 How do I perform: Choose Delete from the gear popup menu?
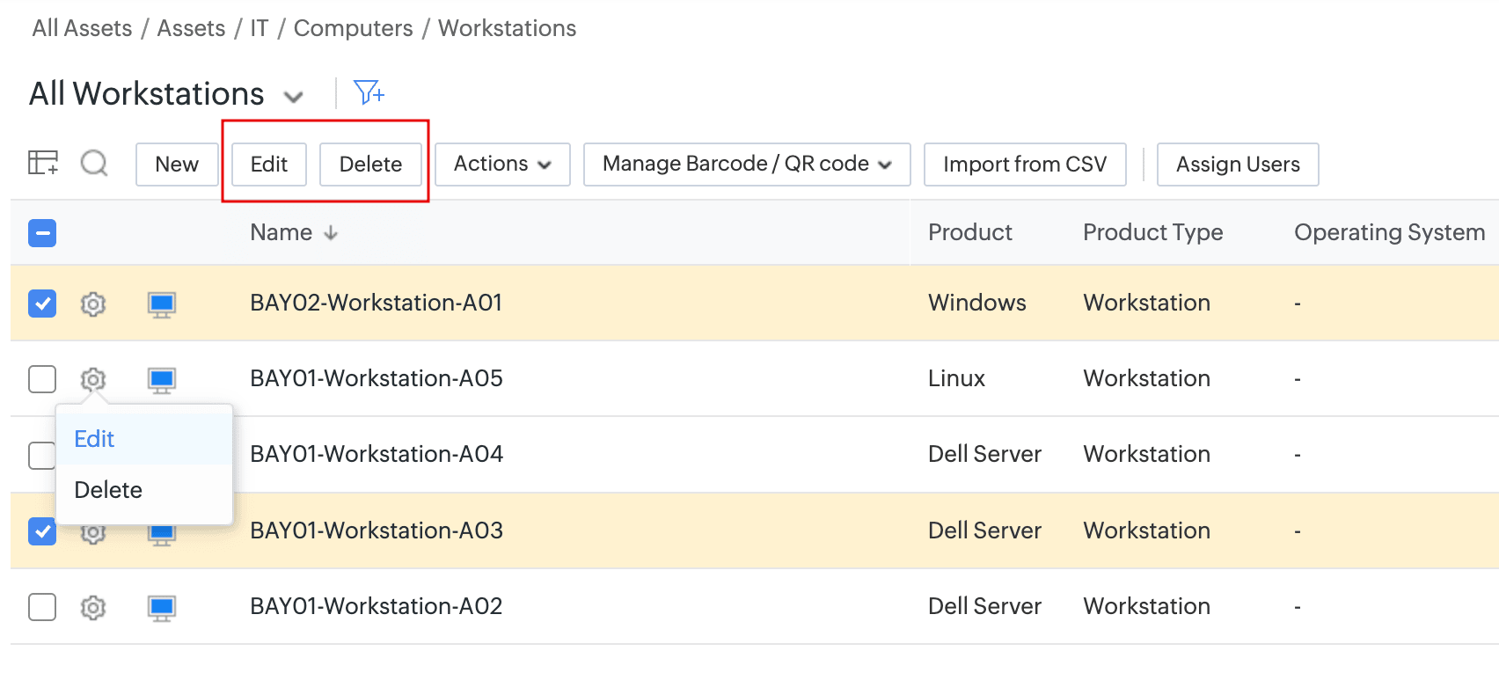pos(108,490)
